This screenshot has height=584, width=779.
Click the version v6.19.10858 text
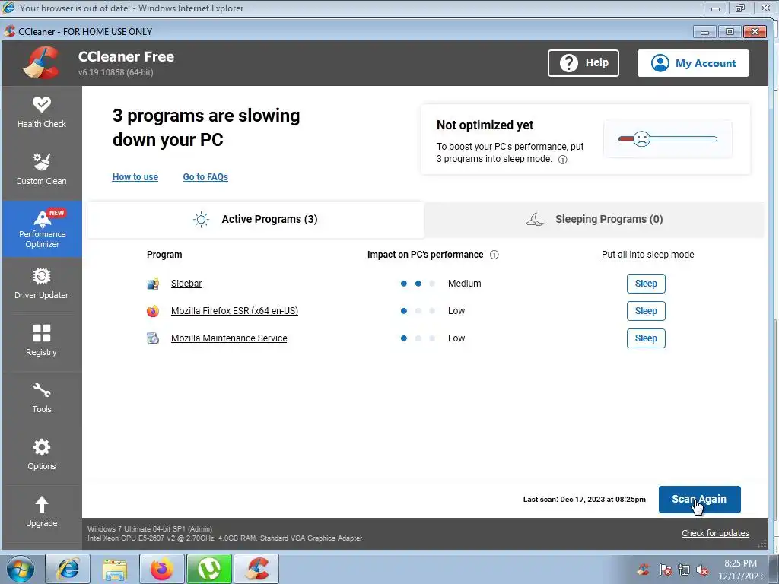click(116, 72)
